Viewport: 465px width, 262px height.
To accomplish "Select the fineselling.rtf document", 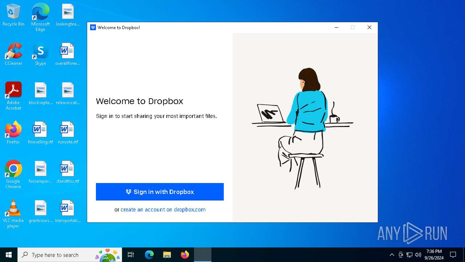I will pyautogui.click(x=40, y=133).
